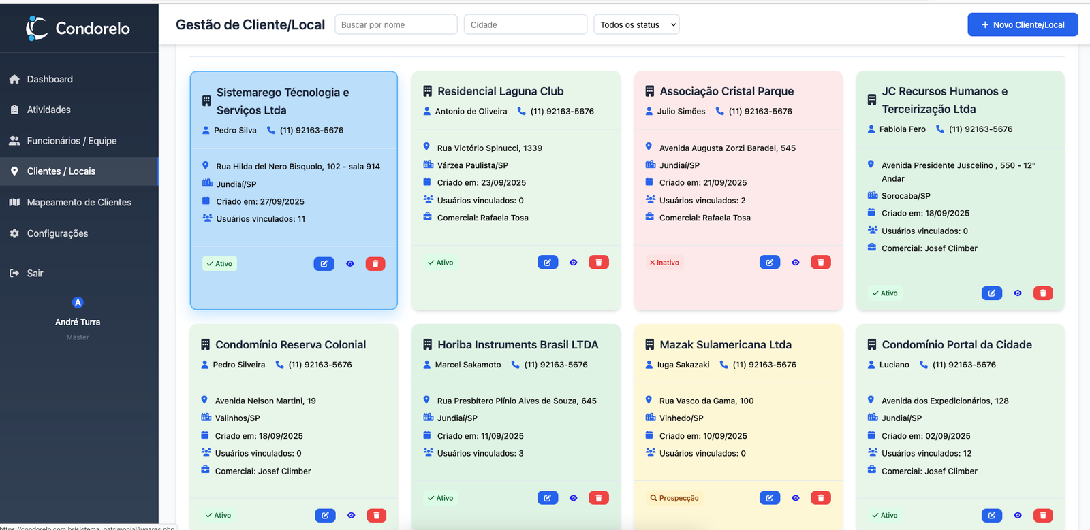Delete the Mazak Sulamericana Ltda client
Viewport: 1090px width, 530px height.
pyautogui.click(x=820, y=498)
